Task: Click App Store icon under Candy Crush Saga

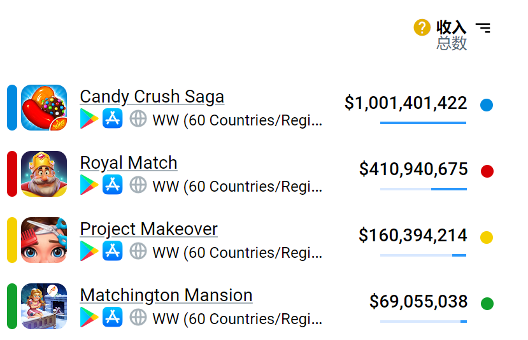Action: (x=113, y=119)
